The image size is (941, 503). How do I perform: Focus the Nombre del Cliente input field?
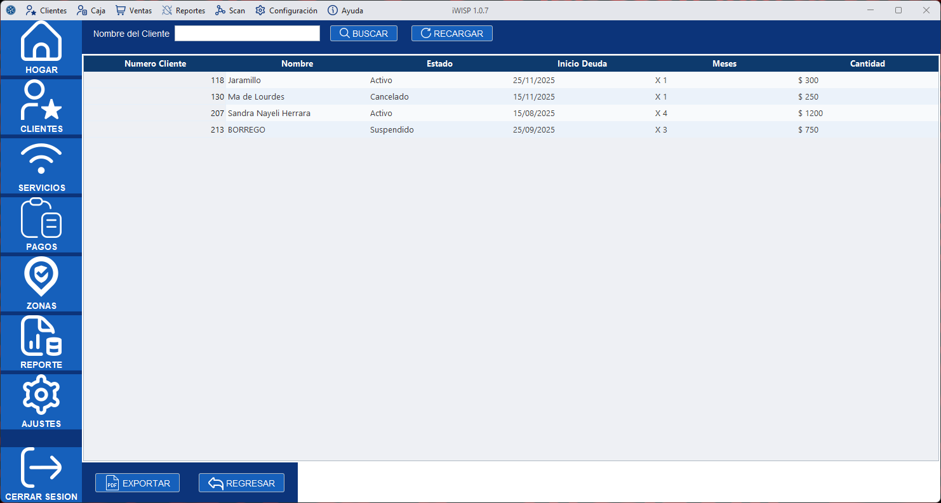pyautogui.click(x=247, y=34)
